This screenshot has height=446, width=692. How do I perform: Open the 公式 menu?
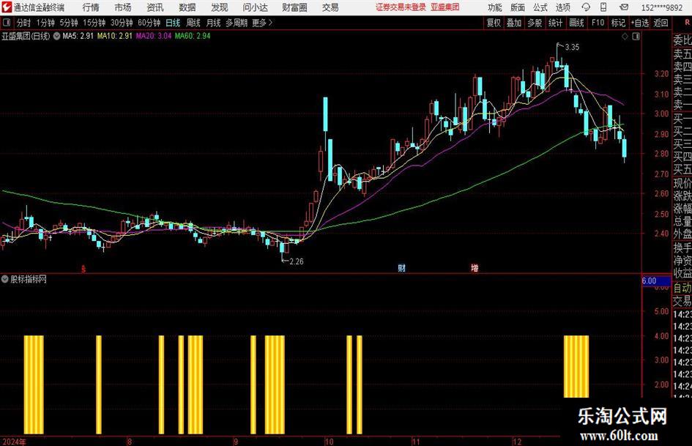click(x=540, y=7)
